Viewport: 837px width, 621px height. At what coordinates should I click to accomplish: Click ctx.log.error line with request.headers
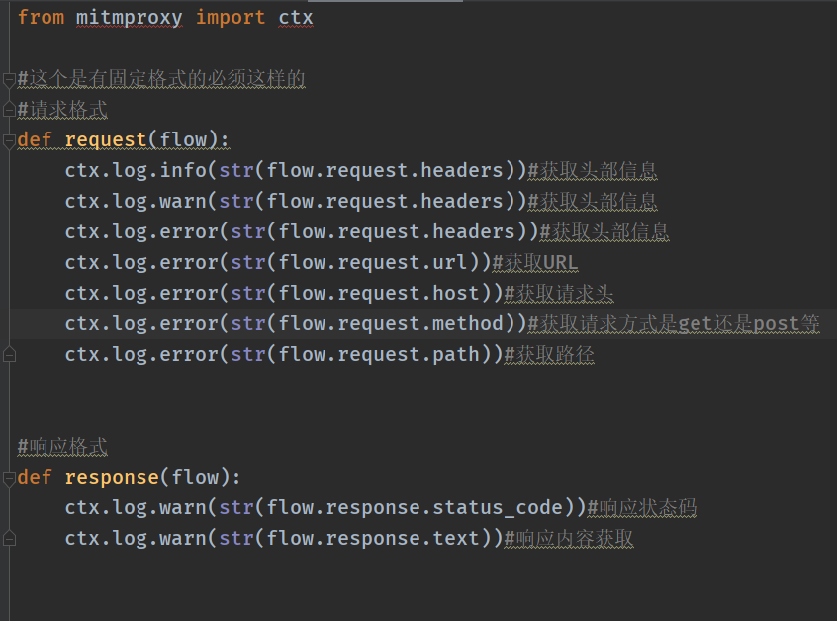[x=302, y=231]
